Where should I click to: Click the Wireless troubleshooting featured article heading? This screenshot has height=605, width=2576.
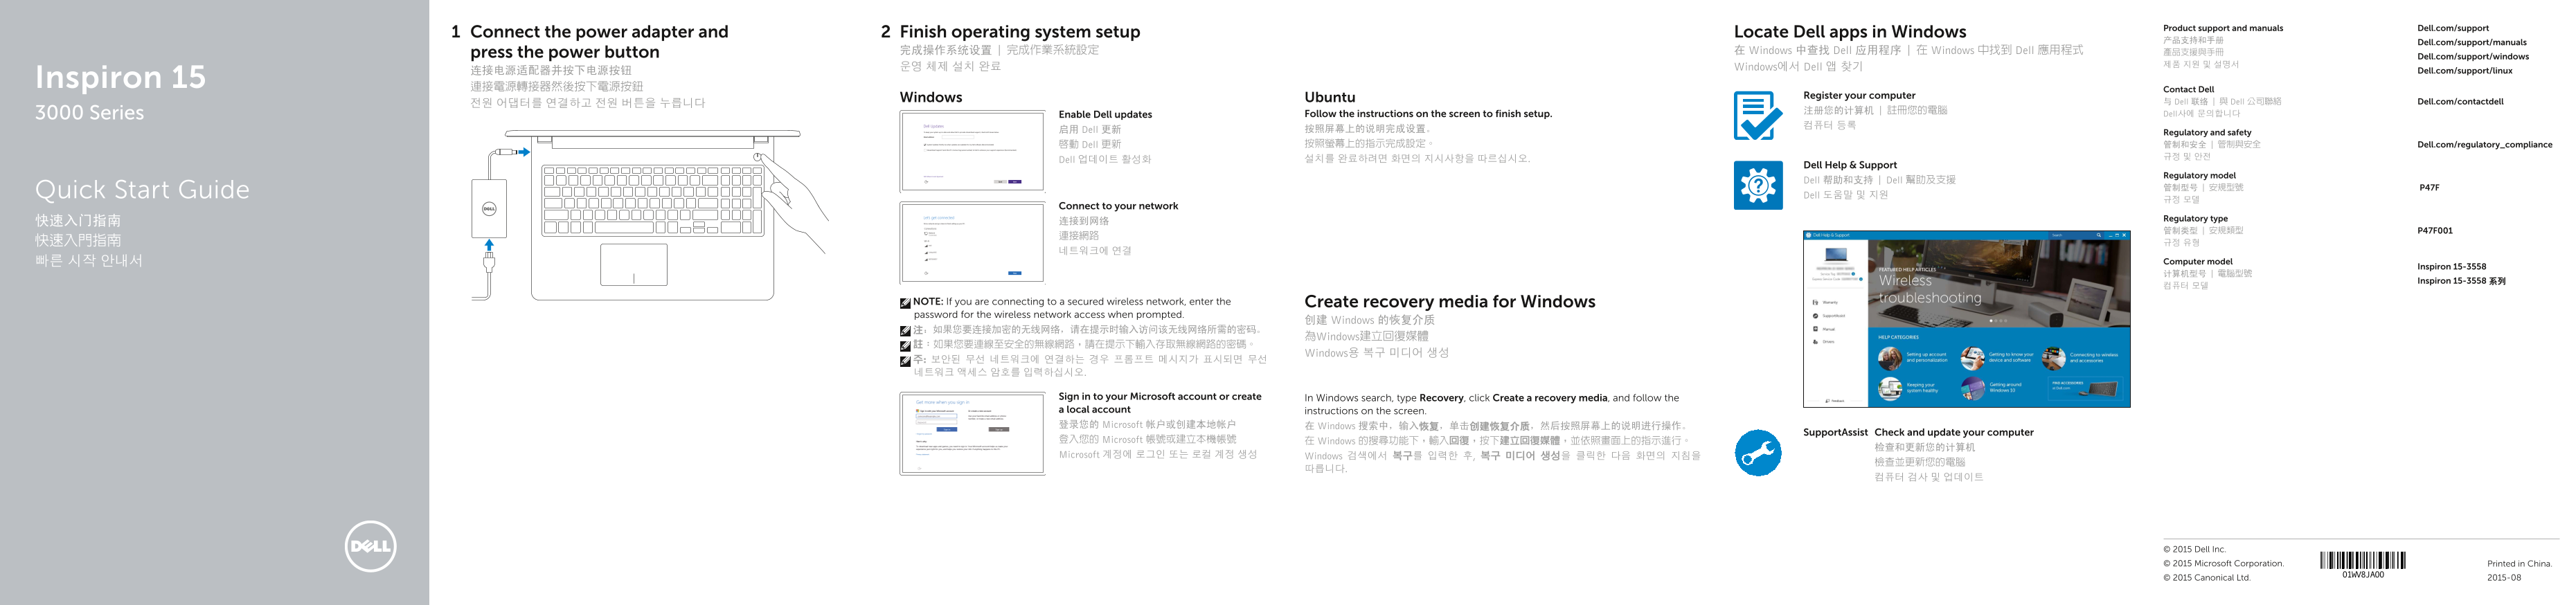1930,289
